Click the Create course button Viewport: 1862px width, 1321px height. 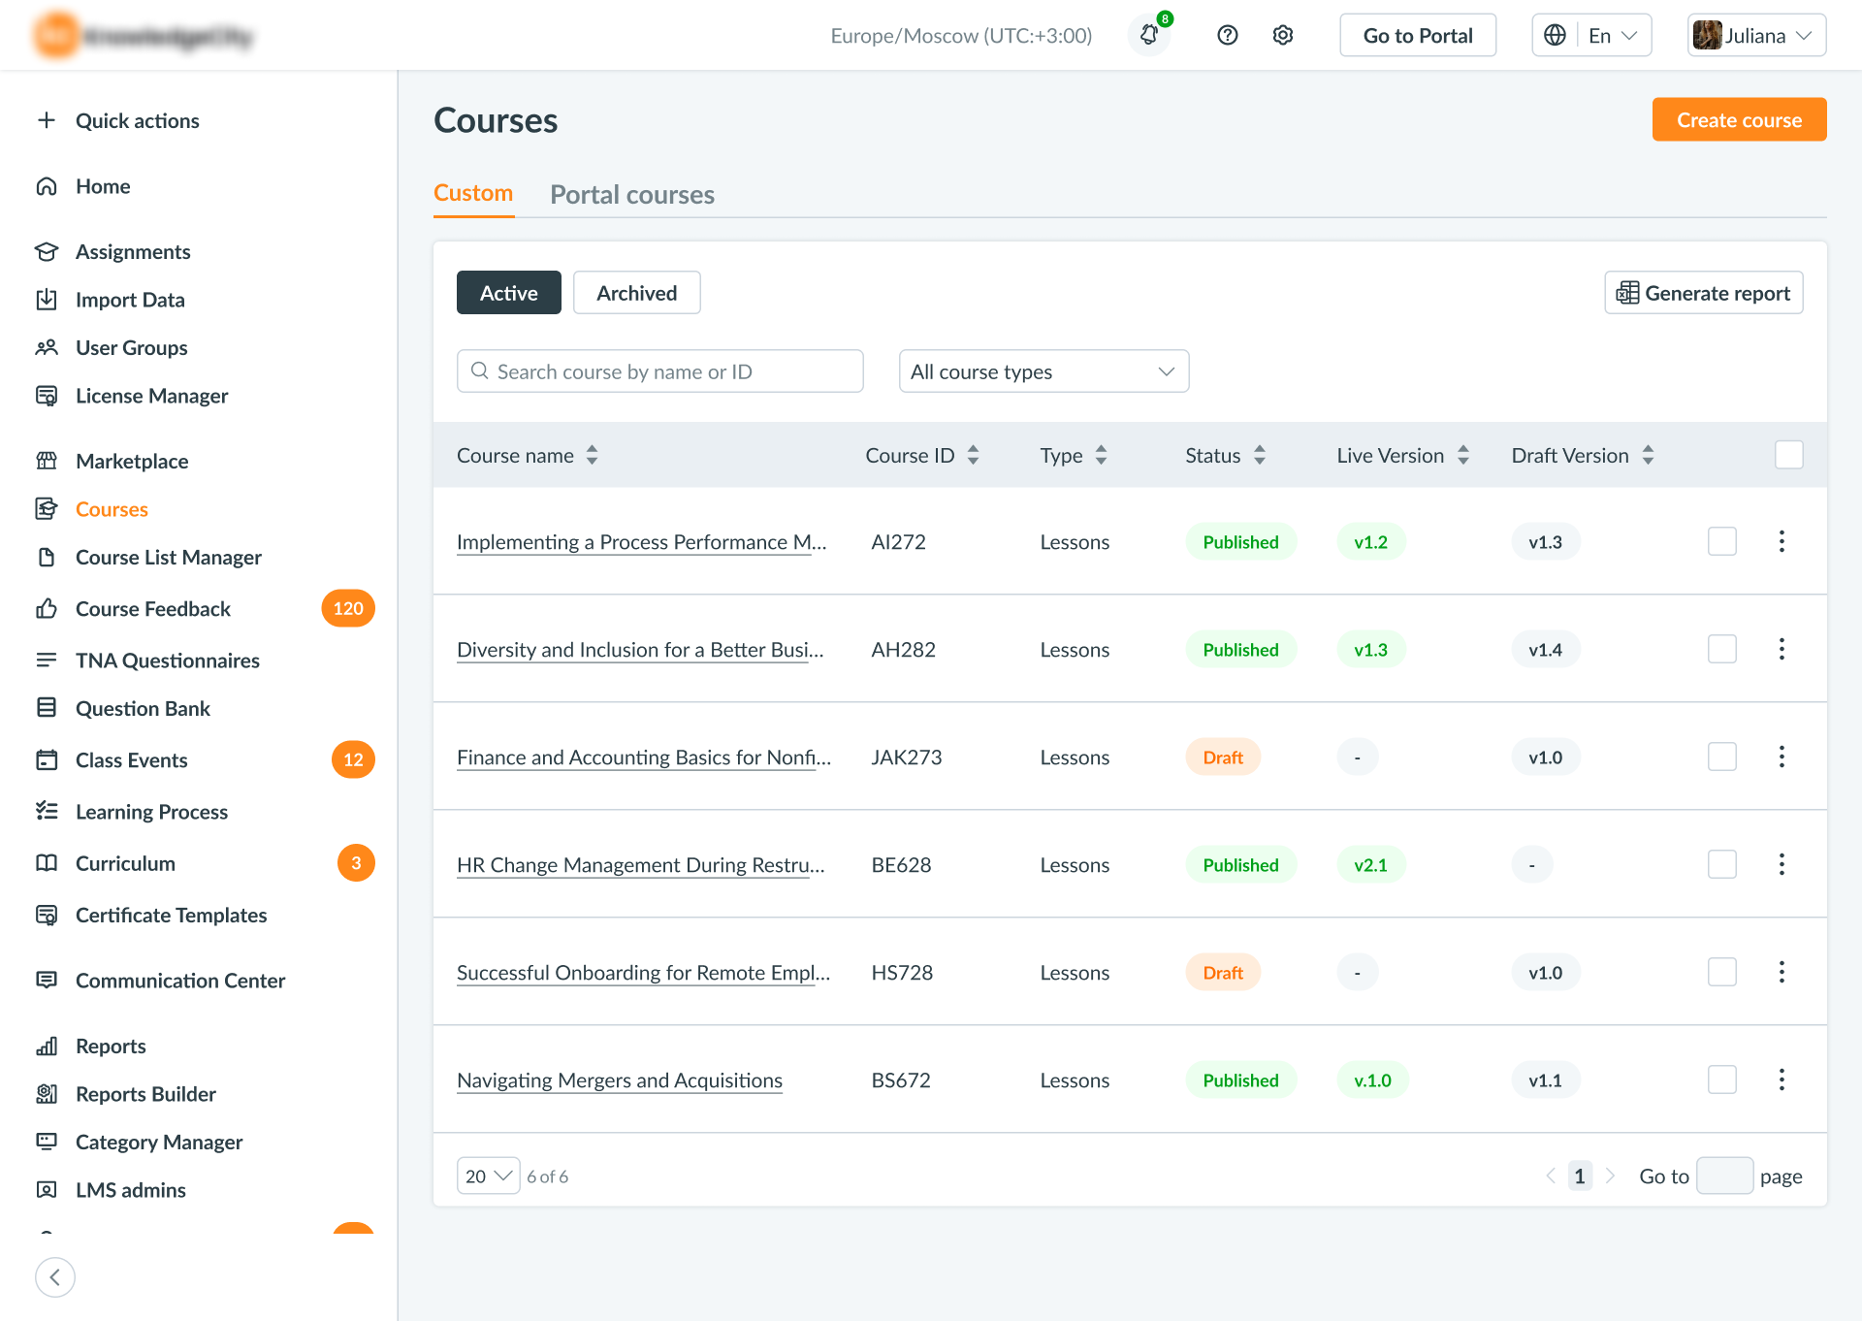pyautogui.click(x=1739, y=119)
